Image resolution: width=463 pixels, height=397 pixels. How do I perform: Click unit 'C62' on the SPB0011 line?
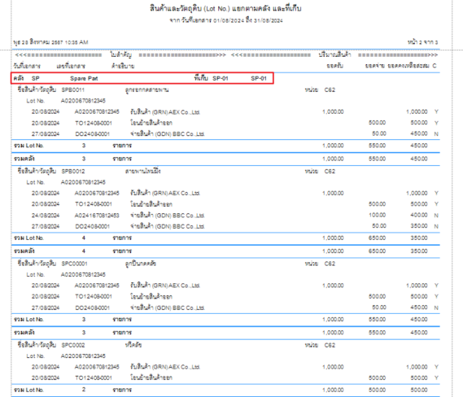tap(330, 89)
